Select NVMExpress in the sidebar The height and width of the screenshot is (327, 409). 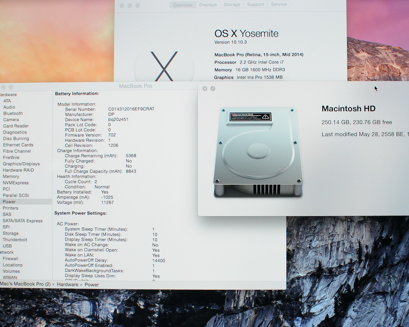tap(16, 183)
